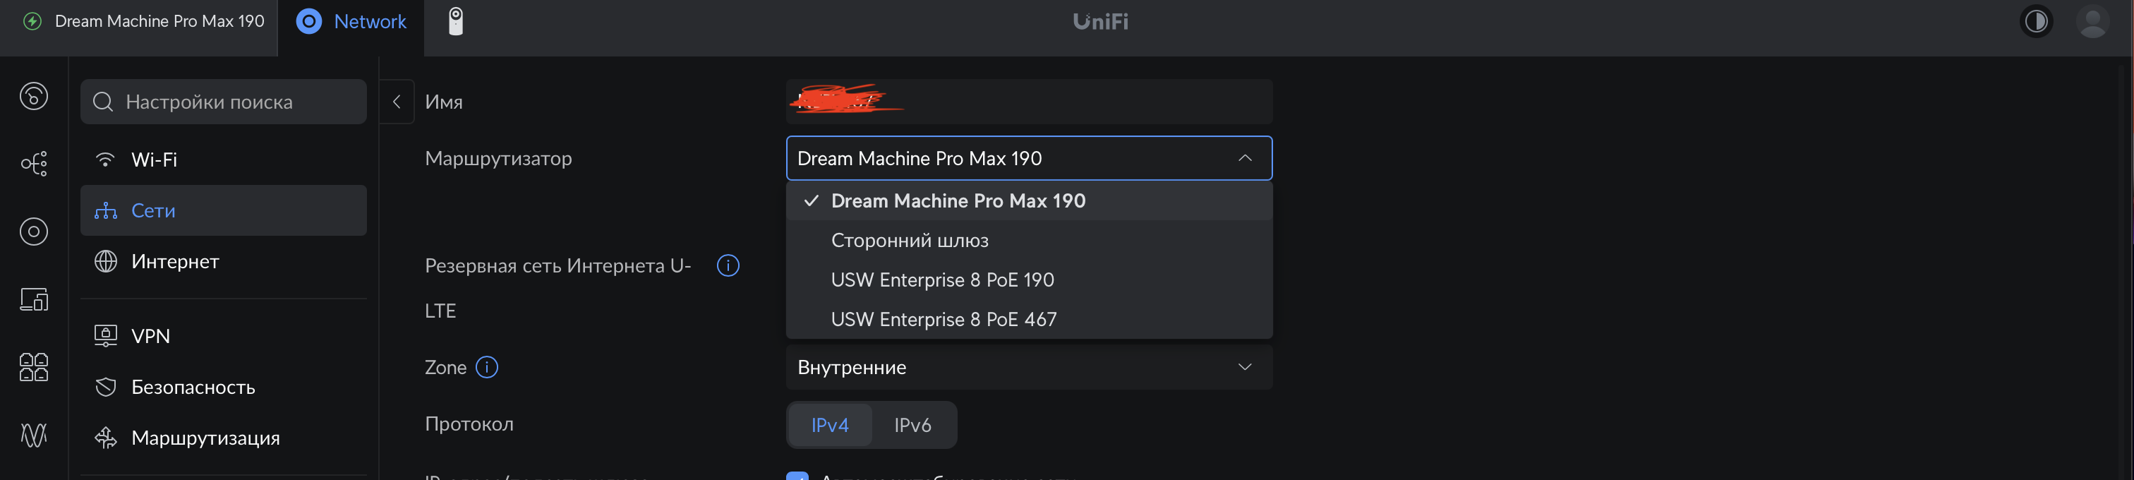The height and width of the screenshot is (480, 2134).
Task: Collapse the Маршрутизатор dropdown
Action: coord(1244,158)
